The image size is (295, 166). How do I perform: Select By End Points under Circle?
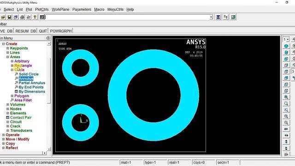click(31, 87)
